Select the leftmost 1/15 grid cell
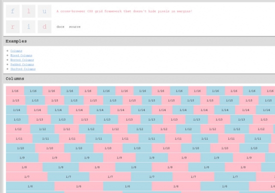Image resolution: width=275 pixels, height=193 pixels. pos(16,100)
